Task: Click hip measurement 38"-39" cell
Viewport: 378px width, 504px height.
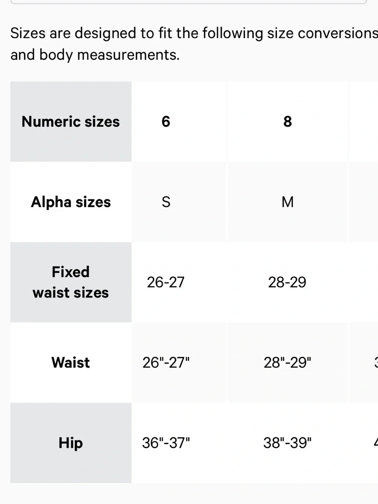Action: [288, 443]
